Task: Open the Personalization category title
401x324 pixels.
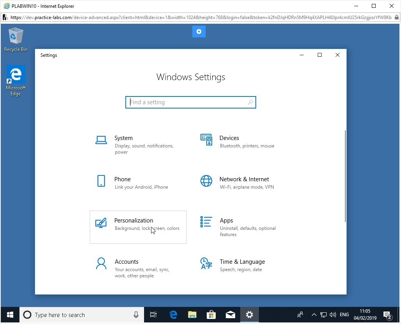Action: point(134,220)
